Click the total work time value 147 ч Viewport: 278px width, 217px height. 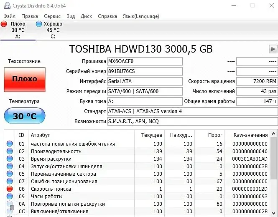pos(257,101)
